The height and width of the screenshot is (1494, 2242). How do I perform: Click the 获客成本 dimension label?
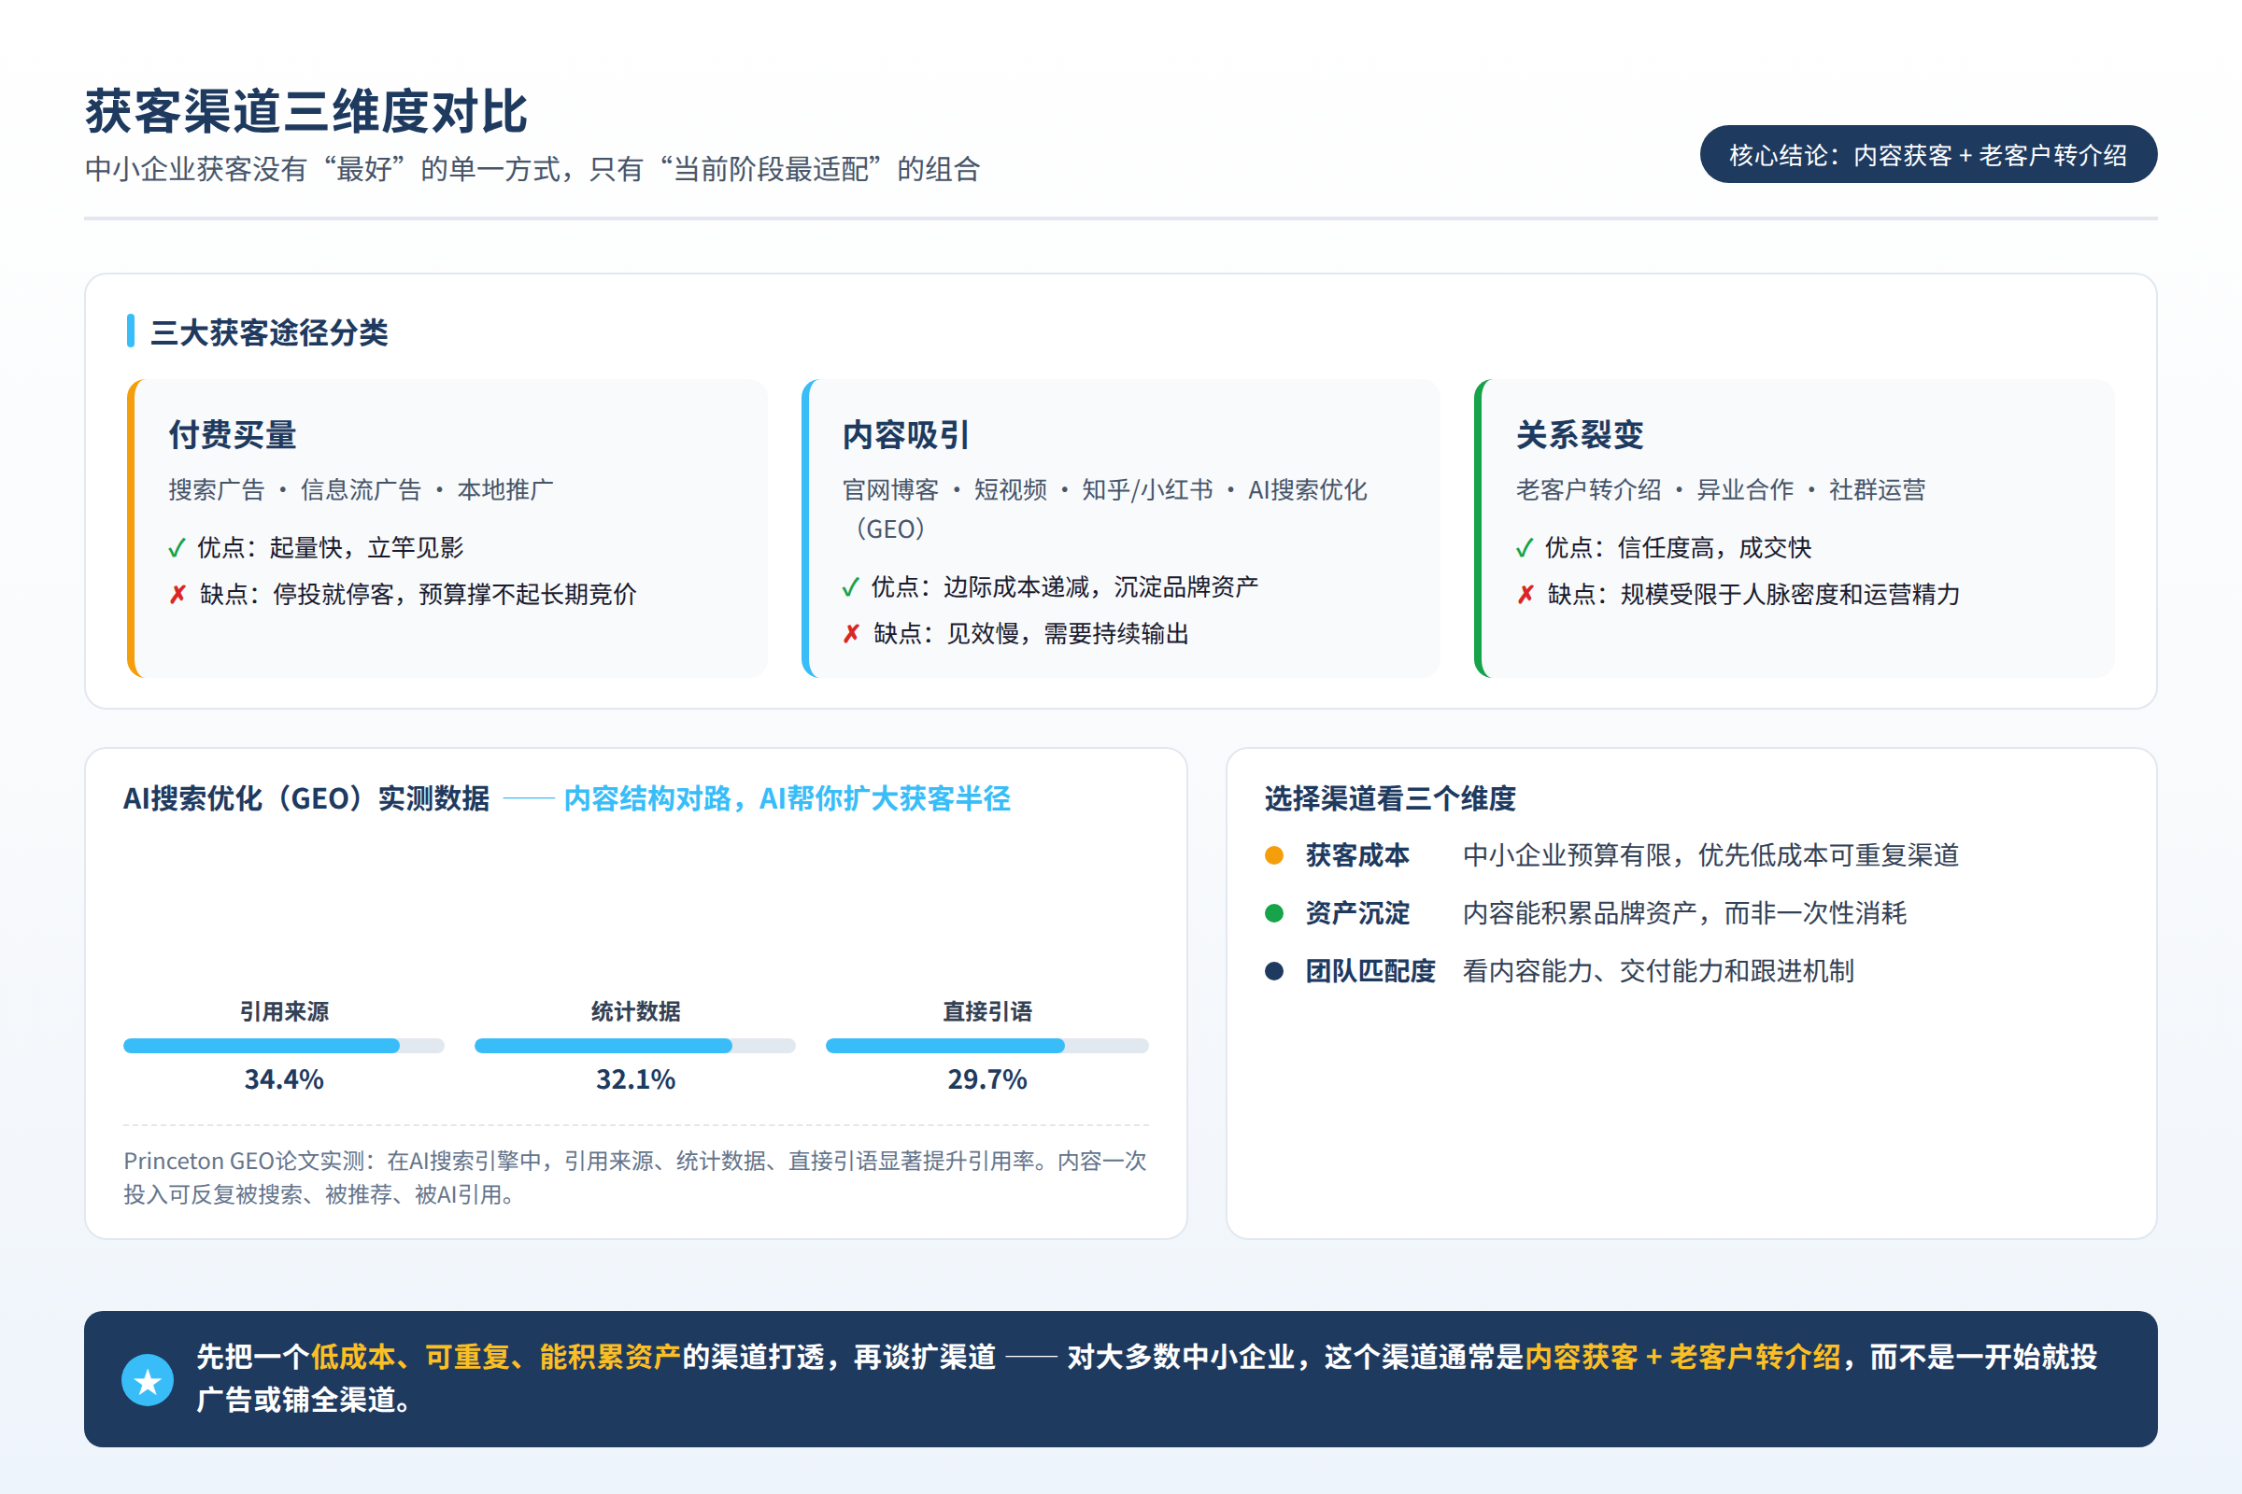click(x=1357, y=854)
